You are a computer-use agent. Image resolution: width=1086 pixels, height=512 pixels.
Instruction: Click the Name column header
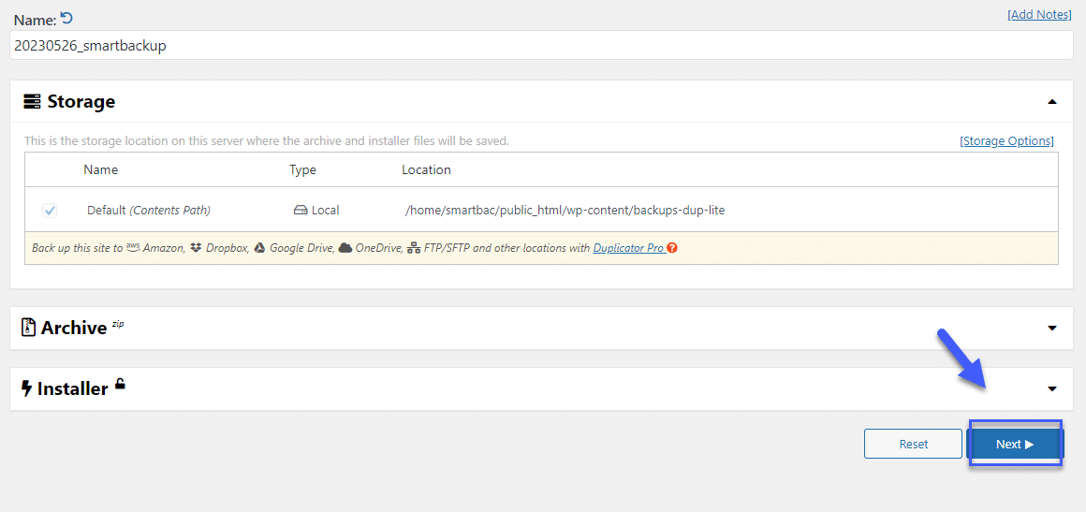[x=100, y=169]
